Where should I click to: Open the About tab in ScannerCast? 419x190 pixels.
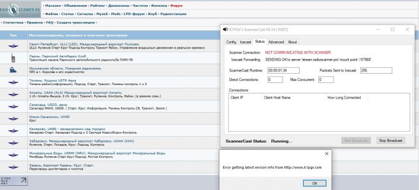pyautogui.click(x=292, y=42)
